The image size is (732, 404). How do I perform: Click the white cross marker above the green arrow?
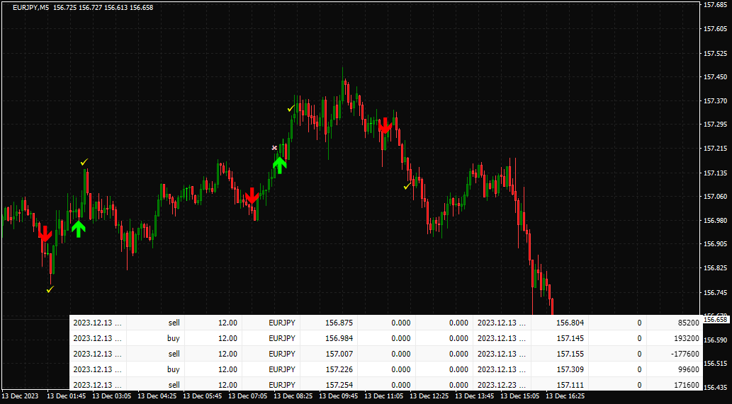point(274,148)
